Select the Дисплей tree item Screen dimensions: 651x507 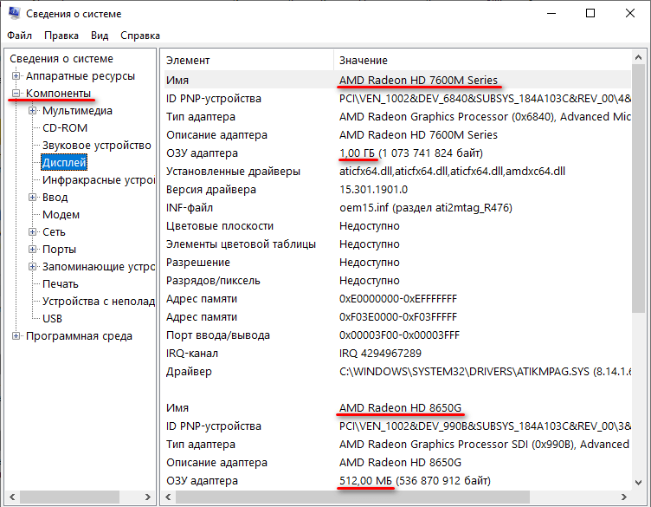click(64, 163)
